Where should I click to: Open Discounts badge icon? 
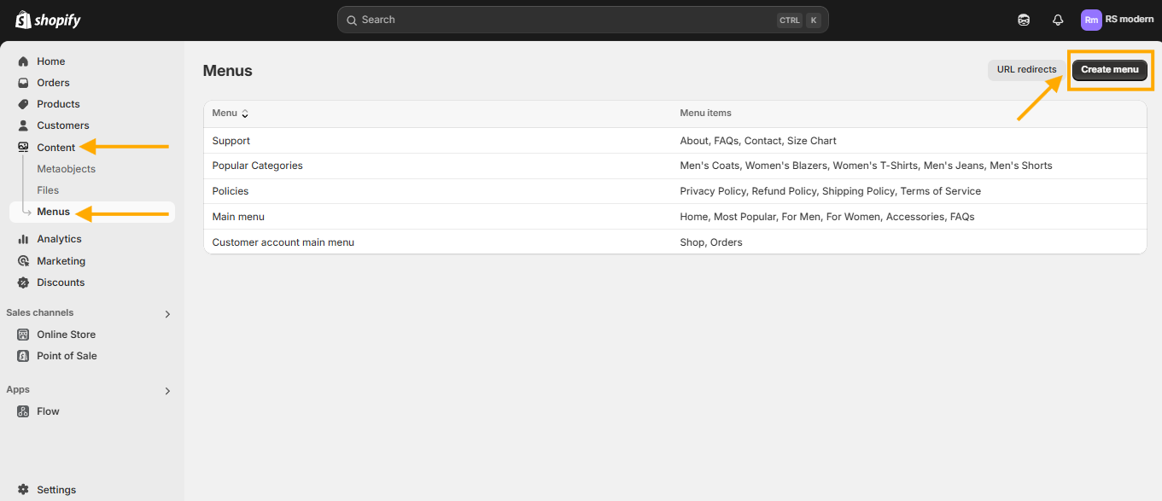click(23, 283)
